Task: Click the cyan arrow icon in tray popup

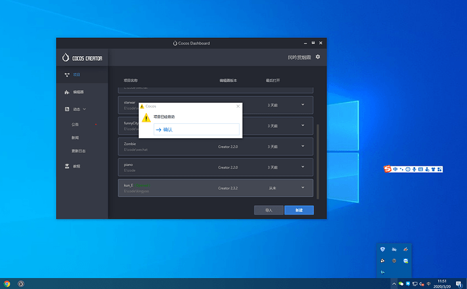Action: 382,272
